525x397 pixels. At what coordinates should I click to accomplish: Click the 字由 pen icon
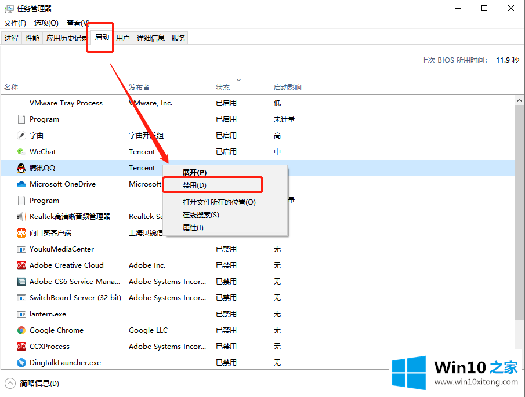(21, 136)
